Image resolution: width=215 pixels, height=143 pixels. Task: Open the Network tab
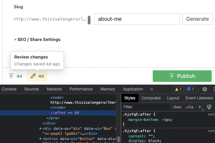54,89
